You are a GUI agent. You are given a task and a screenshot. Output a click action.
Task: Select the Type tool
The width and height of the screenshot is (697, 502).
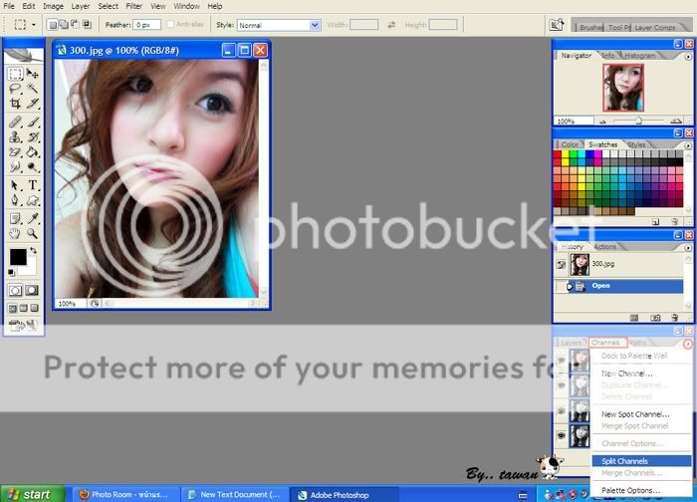click(33, 185)
